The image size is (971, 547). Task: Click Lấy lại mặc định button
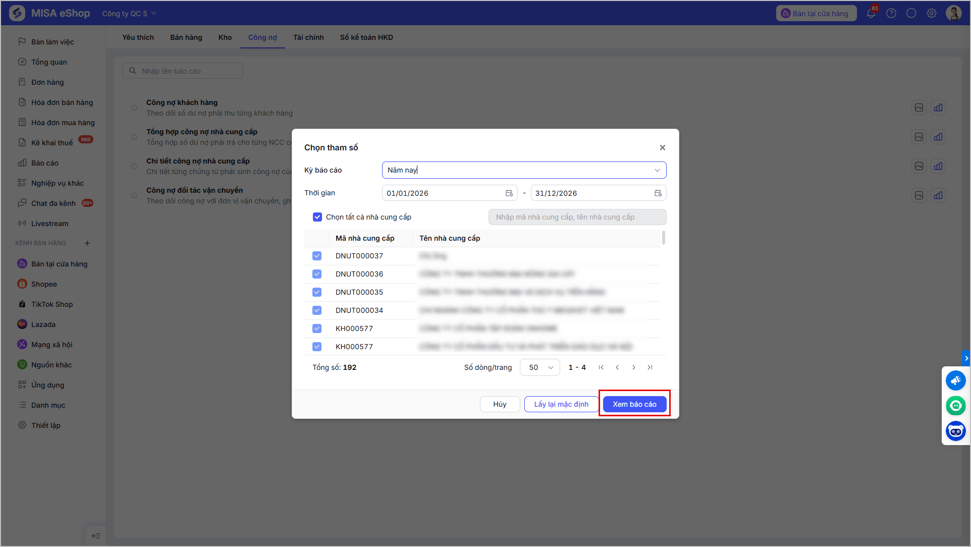tap(561, 404)
